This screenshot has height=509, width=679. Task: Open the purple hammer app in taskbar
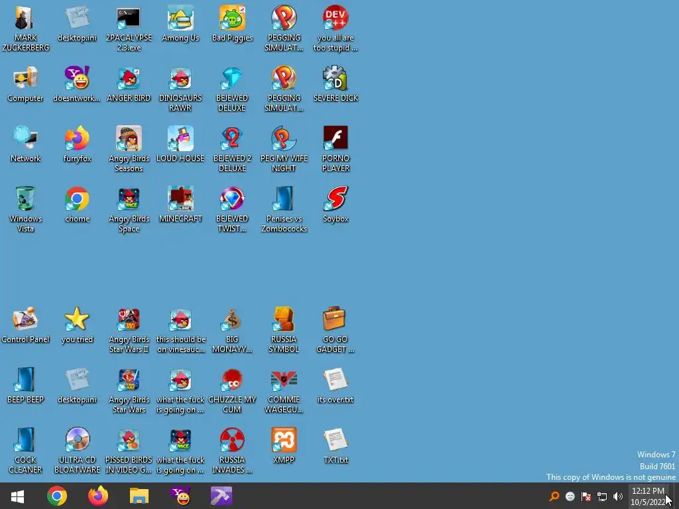click(x=221, y=496)
